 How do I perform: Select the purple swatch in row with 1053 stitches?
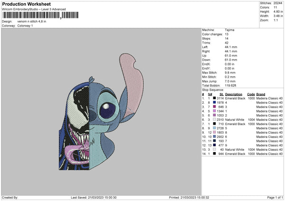pos(215,115)
